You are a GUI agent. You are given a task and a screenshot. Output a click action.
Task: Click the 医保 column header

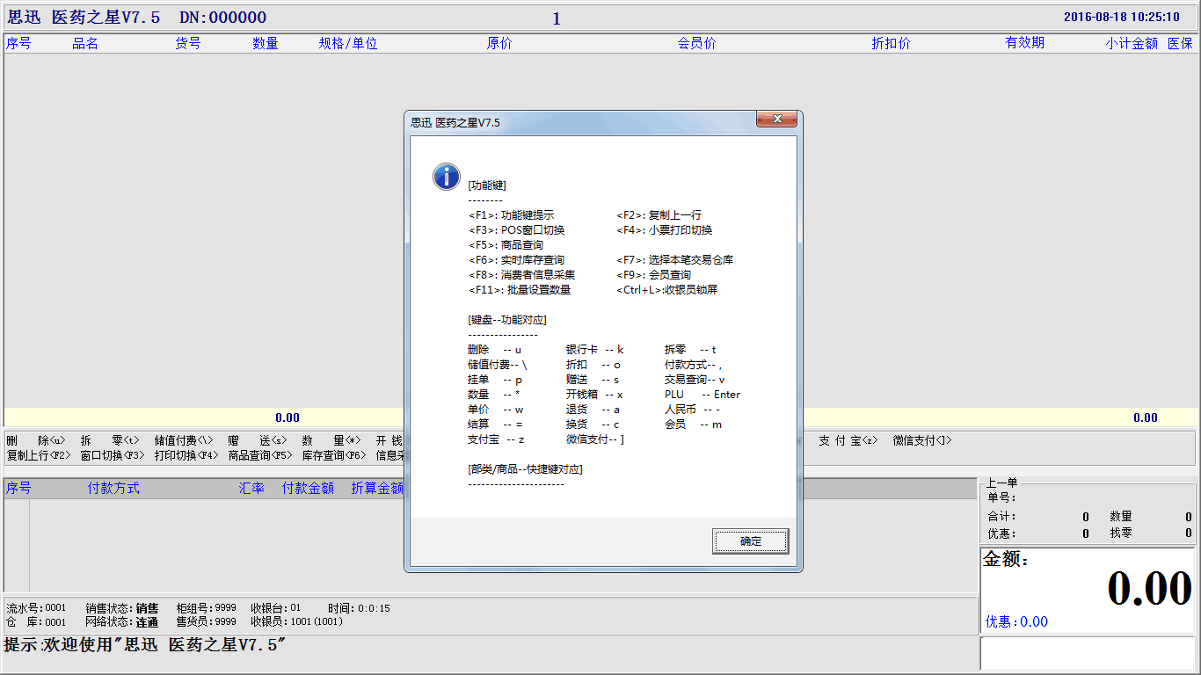click(1181, 43)
